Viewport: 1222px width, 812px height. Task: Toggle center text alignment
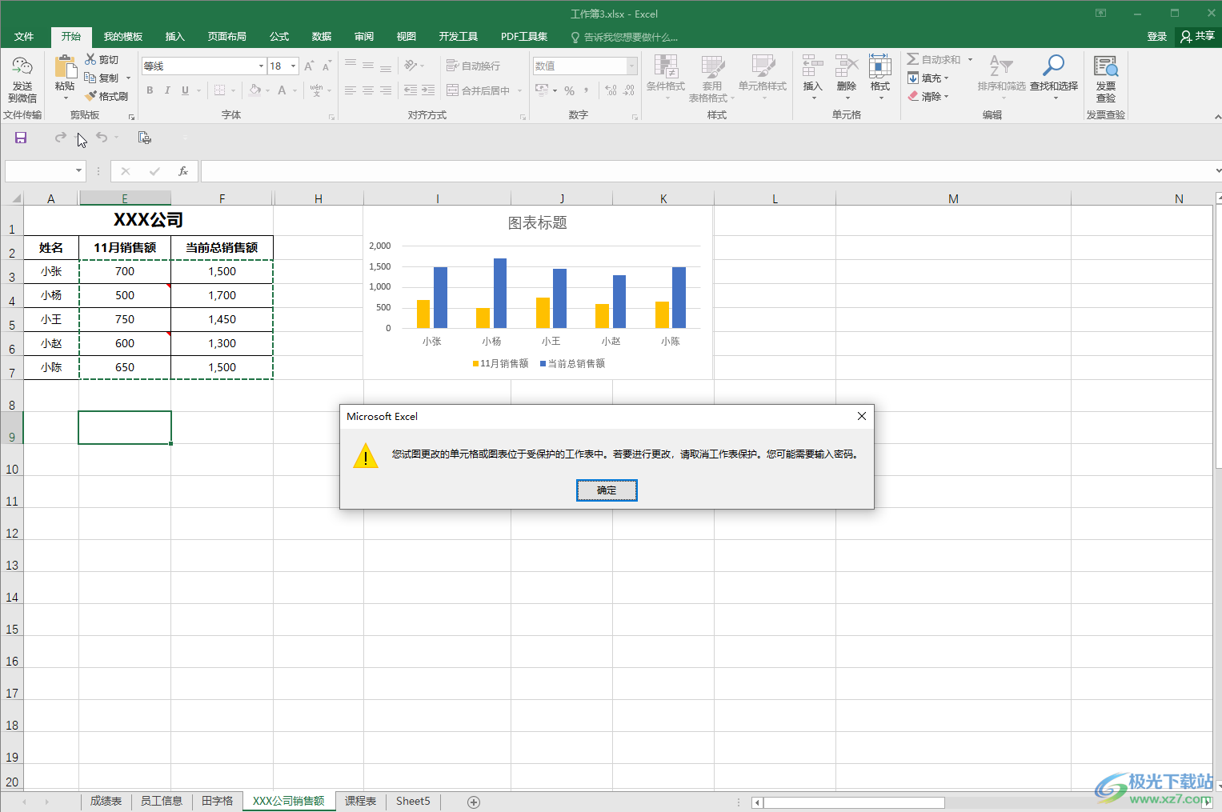coord(368,90)
